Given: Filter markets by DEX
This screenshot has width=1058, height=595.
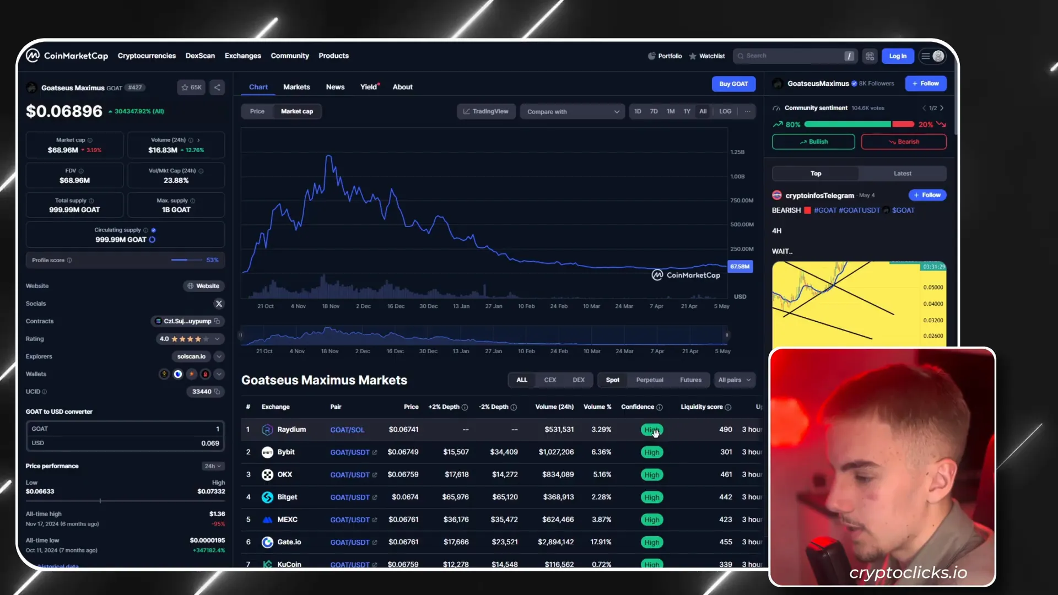Looking at the screenshot, I should coord(579,380).
